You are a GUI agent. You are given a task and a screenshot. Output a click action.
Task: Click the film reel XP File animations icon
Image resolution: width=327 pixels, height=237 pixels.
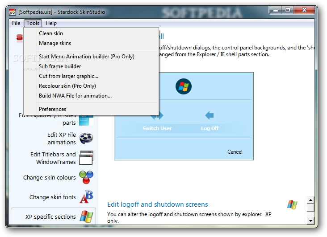coord(86,138)
